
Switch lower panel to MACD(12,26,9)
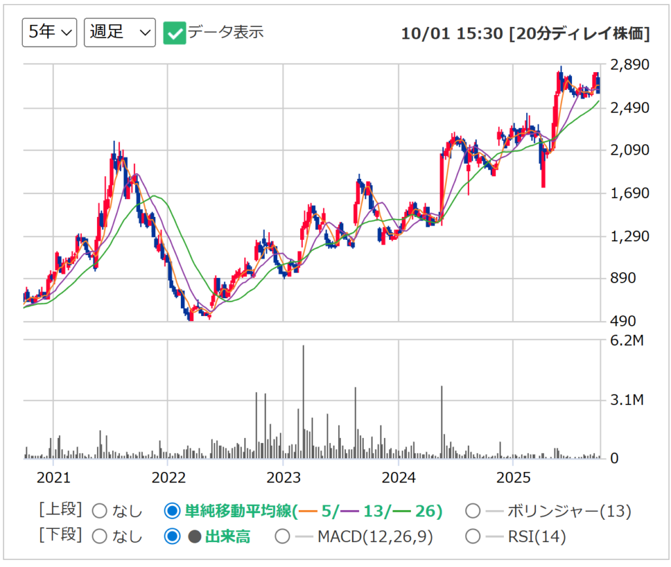click(x=282, y=536)
